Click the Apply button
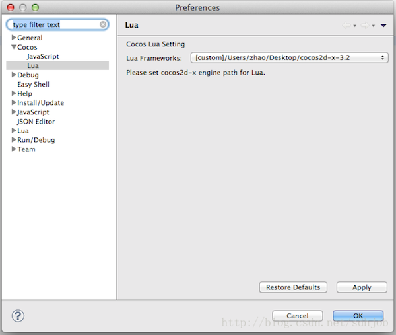The height and width of the screenshot is (335, 396). click(362, 287)
